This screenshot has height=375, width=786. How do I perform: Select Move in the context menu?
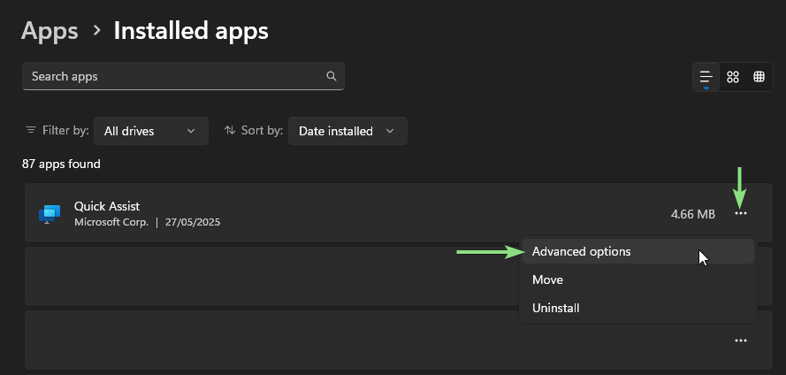pyautogui.click(x=638, y=279)
